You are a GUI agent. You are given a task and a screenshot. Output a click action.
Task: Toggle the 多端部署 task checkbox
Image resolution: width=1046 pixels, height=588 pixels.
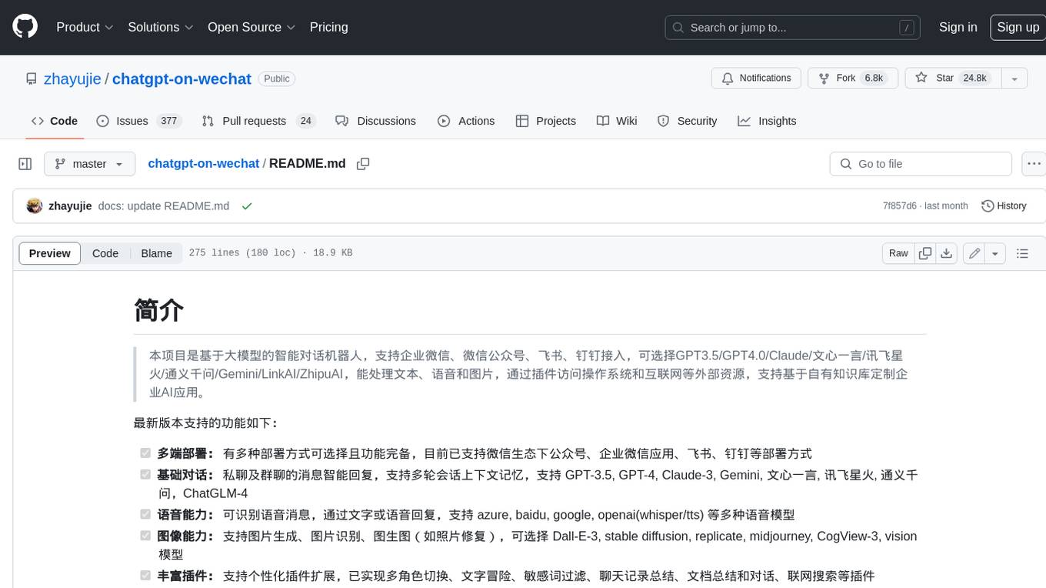(145, 453)
